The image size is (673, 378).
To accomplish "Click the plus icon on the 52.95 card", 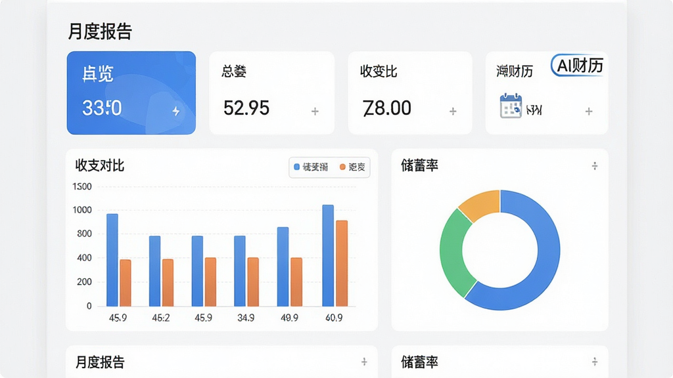I will pyautogui.click(x=315, y=112).
